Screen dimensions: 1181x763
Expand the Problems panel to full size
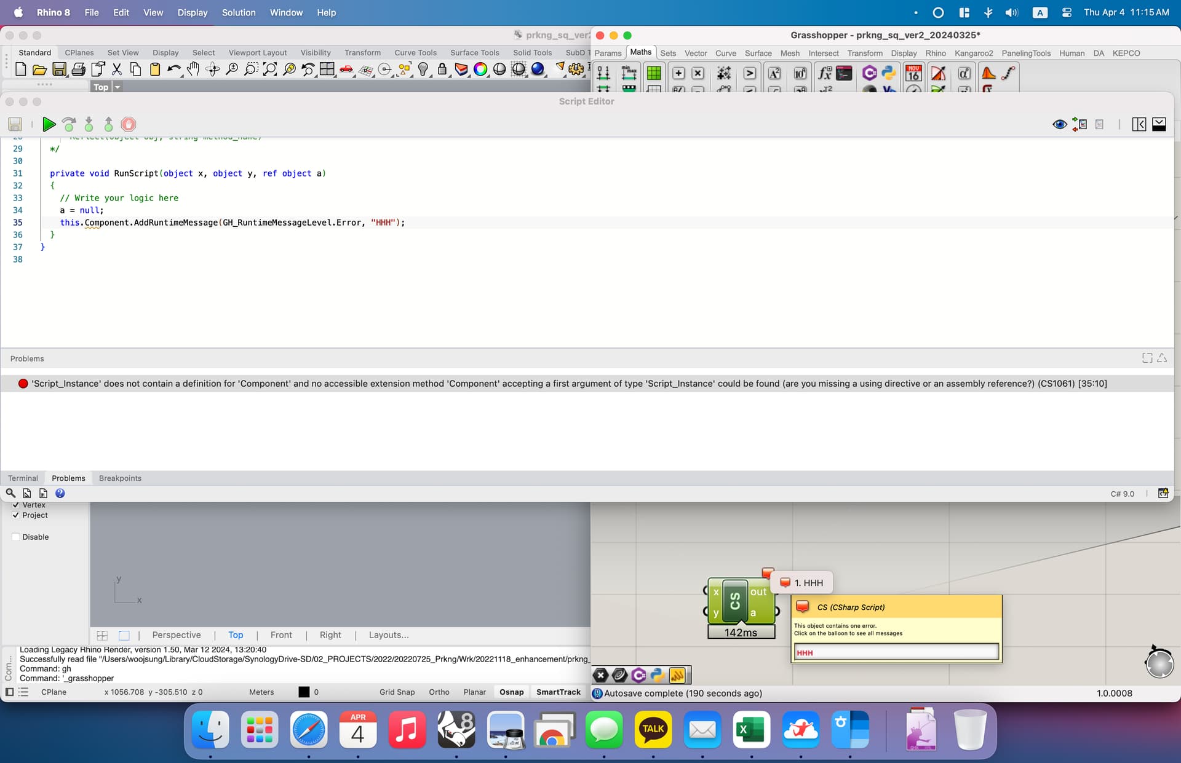pyautogui.click(x=1147, y=357)
